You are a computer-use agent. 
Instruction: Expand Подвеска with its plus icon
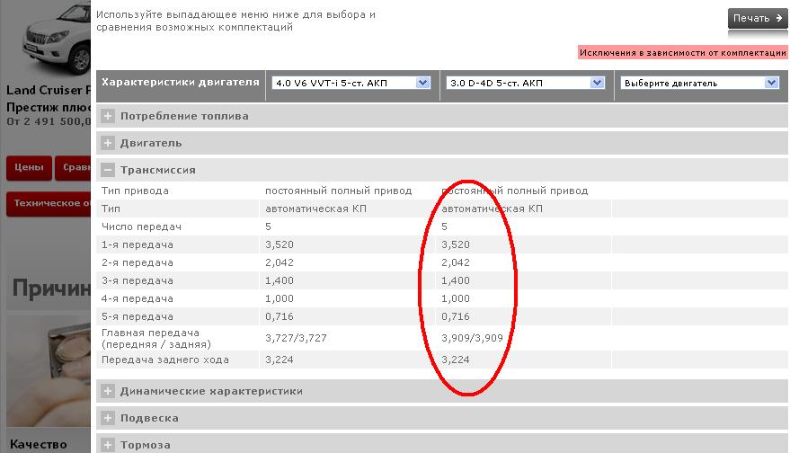[108, 418]
